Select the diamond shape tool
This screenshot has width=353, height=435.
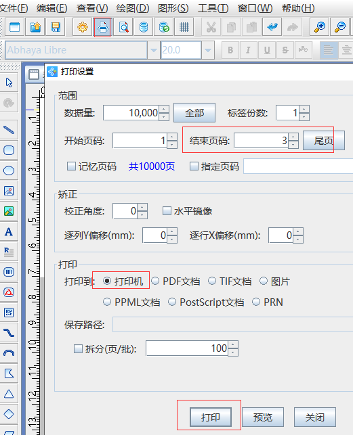(9, 414)
